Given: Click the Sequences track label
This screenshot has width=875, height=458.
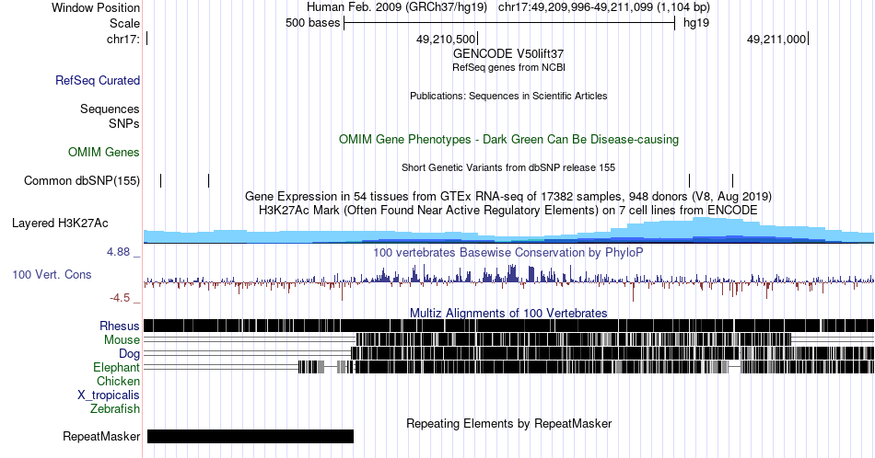Looking at the screenshot, I should point(110,109).
